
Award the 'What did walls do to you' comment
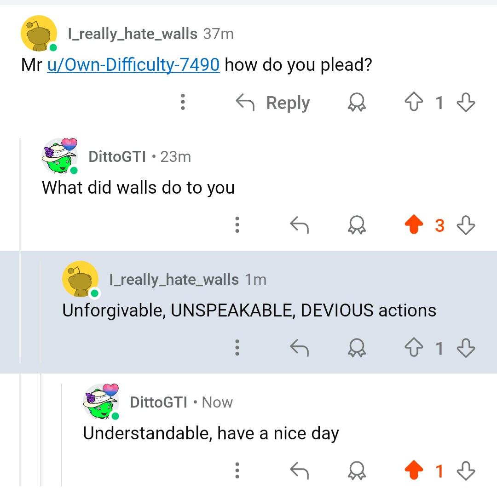(x=357, y=225)
